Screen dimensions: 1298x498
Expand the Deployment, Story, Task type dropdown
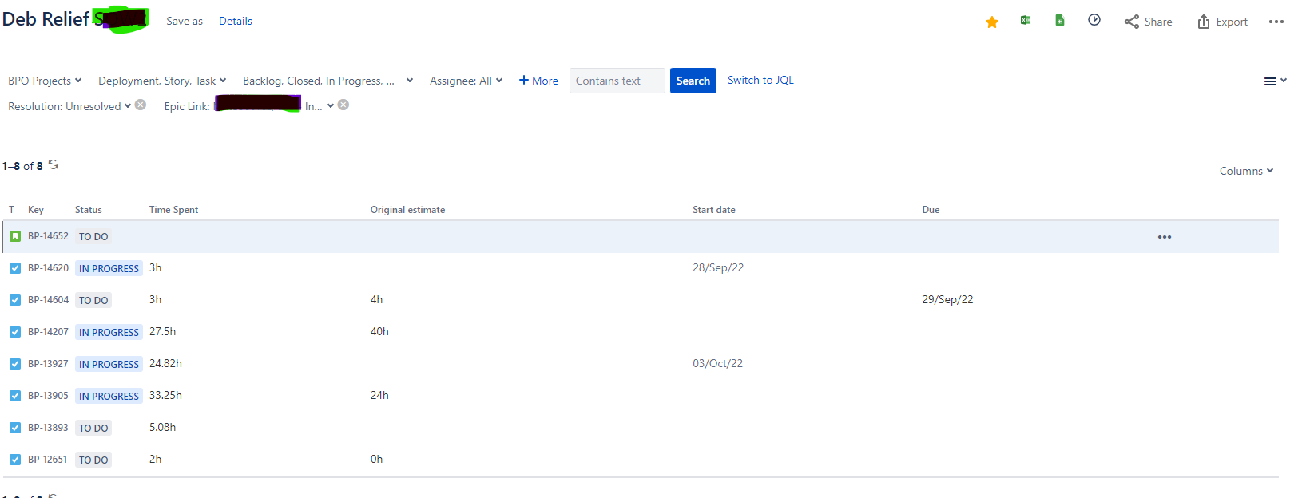pyautogui.click(x=162, y=81)
